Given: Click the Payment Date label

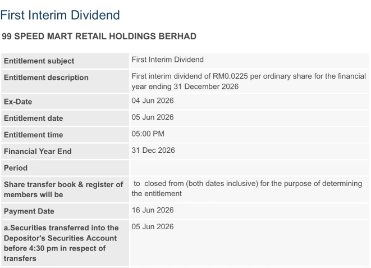Looking at the screenshot, I should point(29,211).
